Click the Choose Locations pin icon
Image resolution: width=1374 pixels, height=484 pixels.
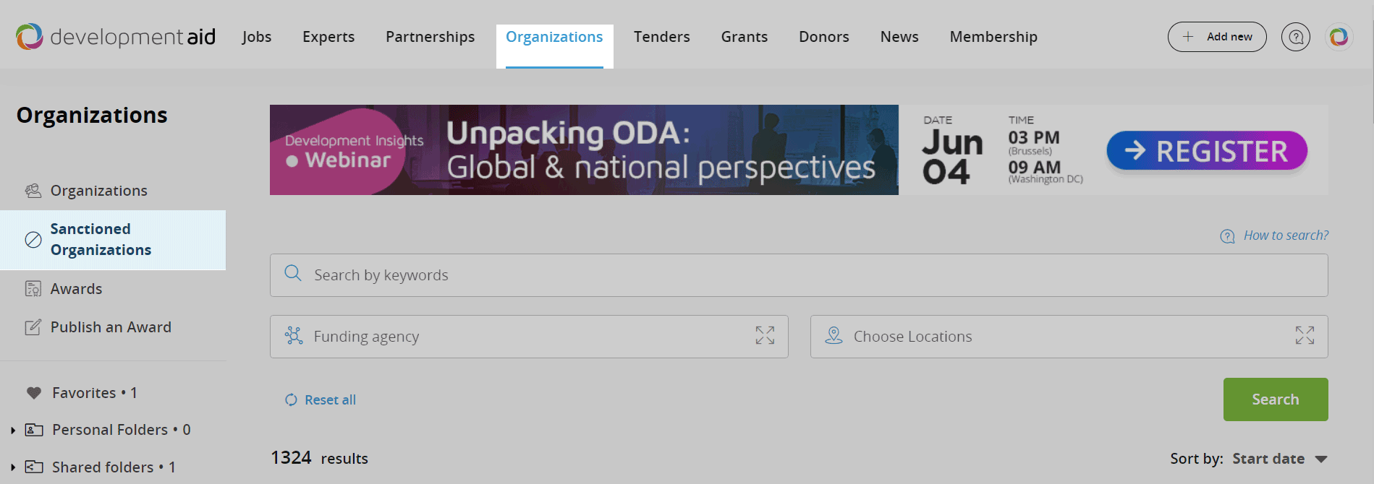[x=834, y=335]
